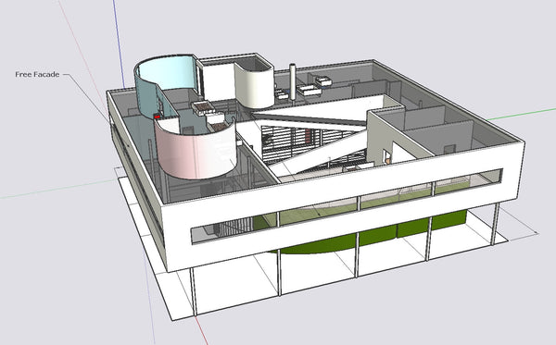The height and width of the screenshot is (345, 556).
Task: Select the Free Facade text label
Action: pos(37,74)
